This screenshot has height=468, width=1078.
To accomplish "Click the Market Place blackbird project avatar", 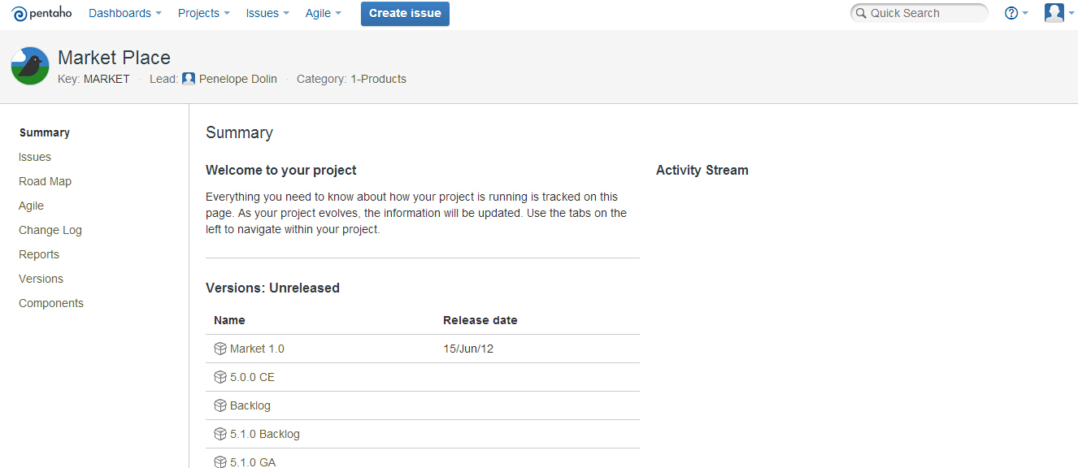I will pos(30,66).
